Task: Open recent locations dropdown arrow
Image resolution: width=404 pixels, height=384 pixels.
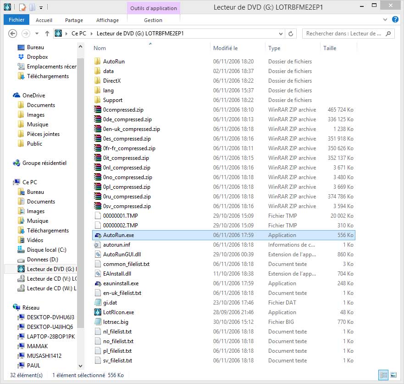Action: click(x=37, y=34)
